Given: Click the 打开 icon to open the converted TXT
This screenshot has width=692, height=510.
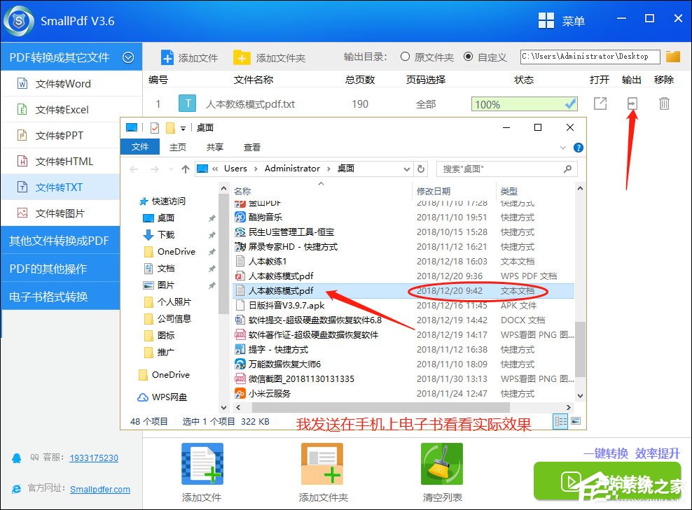Looking at the screenshot, I should click(x=601, y=103).
